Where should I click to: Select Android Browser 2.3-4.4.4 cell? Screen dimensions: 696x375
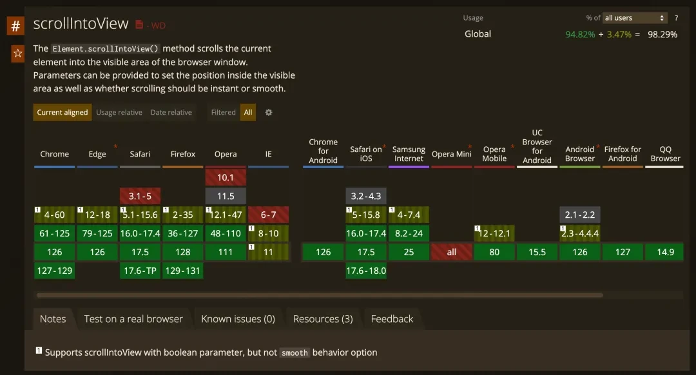pos(580,233)
